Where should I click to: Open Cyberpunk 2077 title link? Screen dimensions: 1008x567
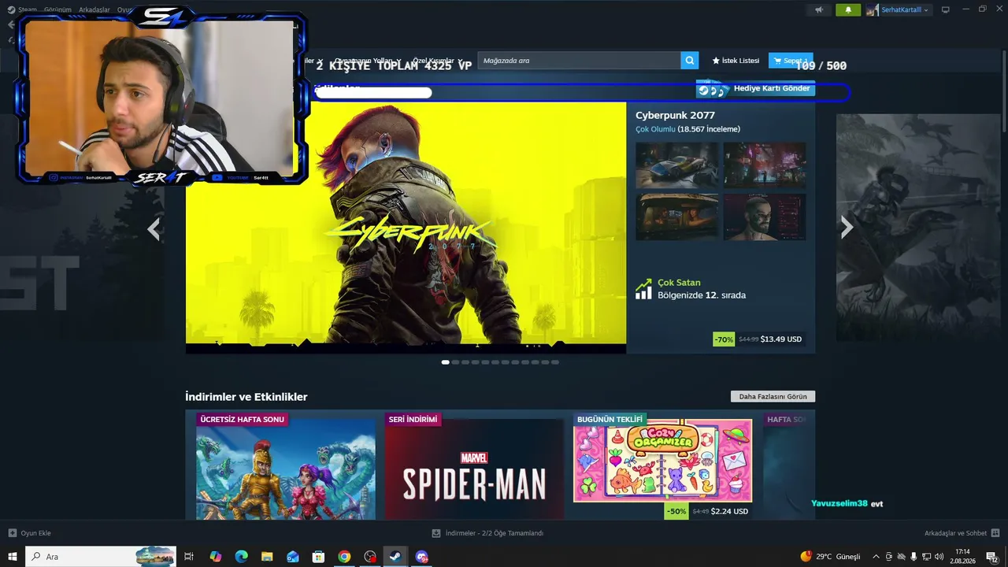tap(676, 116)
